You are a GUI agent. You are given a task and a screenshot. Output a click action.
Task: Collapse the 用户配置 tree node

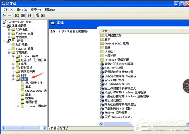coord(4,41)
